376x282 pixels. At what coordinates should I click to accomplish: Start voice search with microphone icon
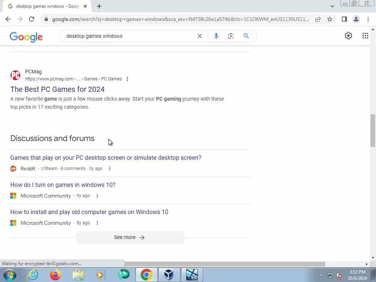pyautogui.click(x=216, y=36)
